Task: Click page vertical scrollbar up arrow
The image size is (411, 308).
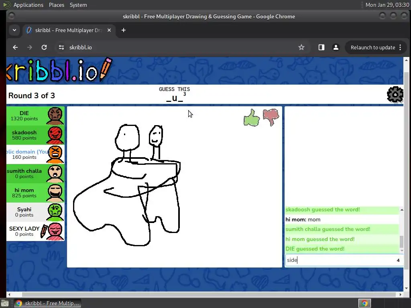Action: pyautogui.click(x=406, y=60)
